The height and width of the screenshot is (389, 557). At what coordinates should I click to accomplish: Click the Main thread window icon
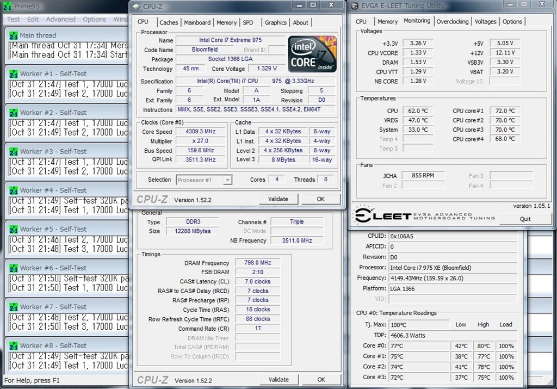point(14,35)
